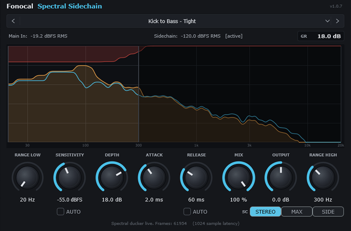This screenshot has width=351, height=231.
Task: Click the 100 frequency axis label
Action: click(85, 145)
